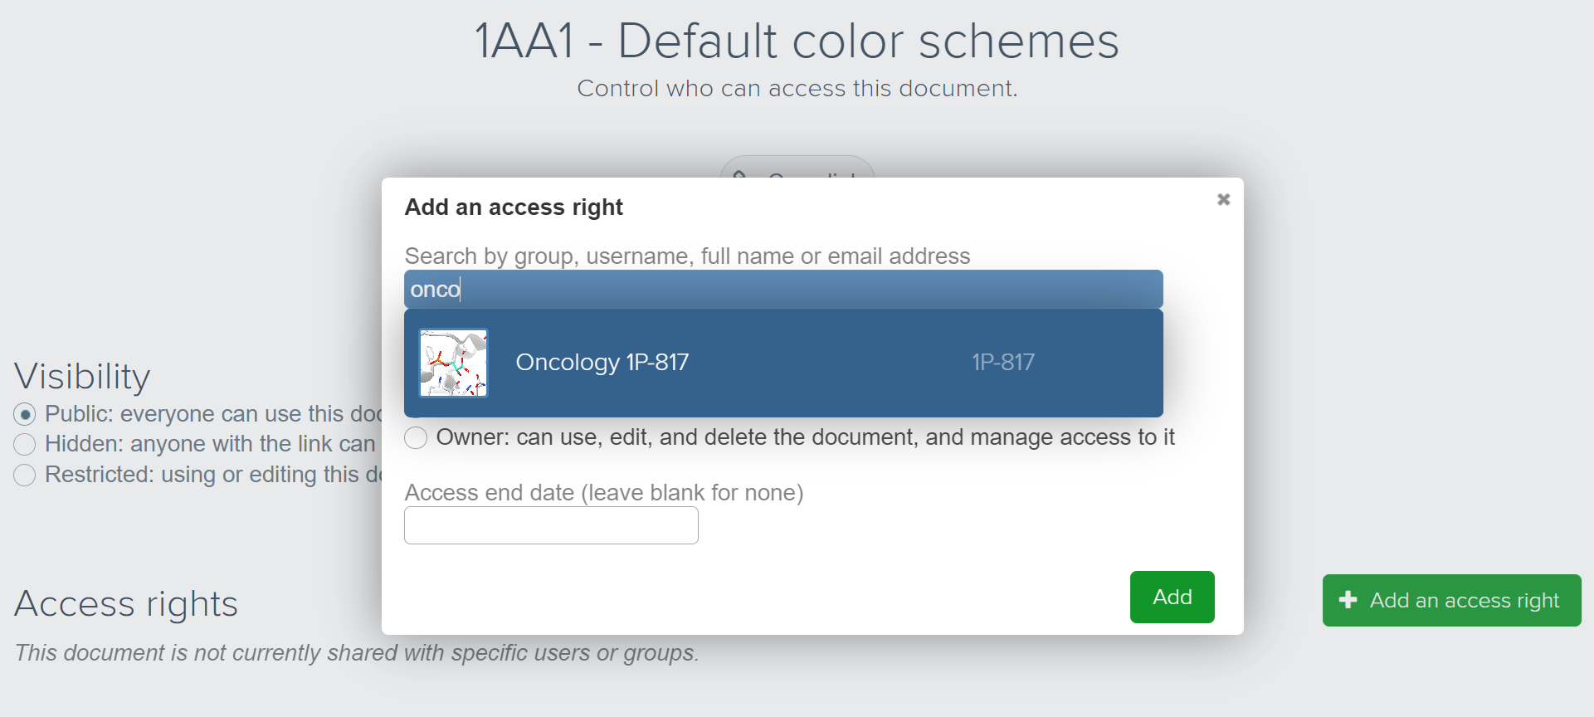Screen dimensions: 1594x717
Task: Click the "Add an access right" dialog title
Action: click(x=514, y=207)
